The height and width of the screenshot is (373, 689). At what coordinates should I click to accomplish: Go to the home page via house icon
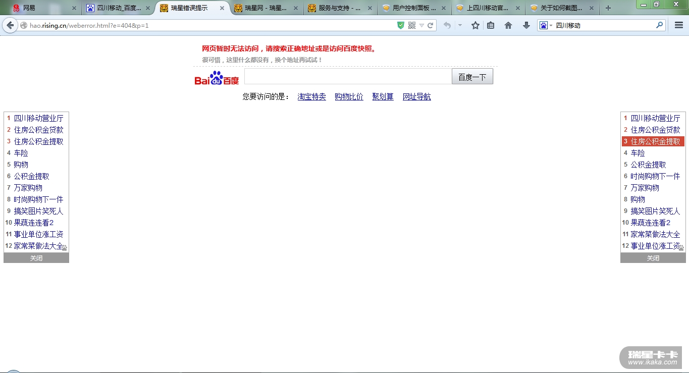tap(508, 25)
